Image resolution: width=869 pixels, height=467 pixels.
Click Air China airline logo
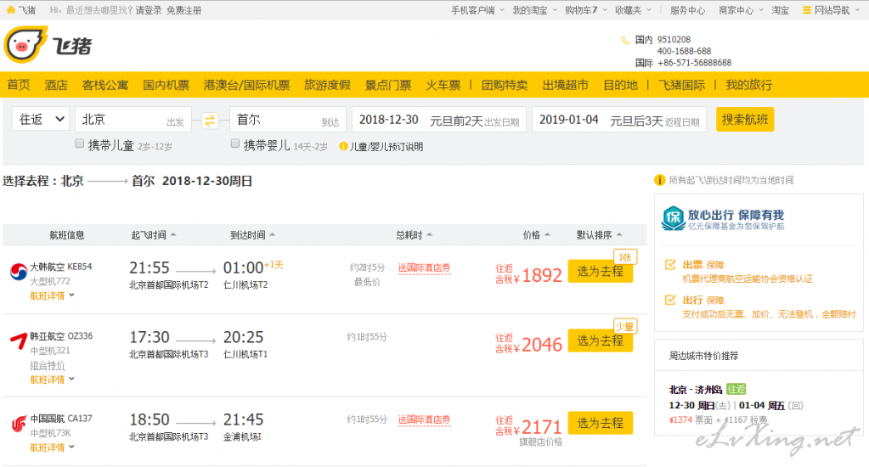[19, 425]
